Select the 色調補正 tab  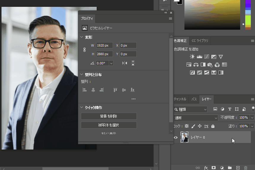180,41
